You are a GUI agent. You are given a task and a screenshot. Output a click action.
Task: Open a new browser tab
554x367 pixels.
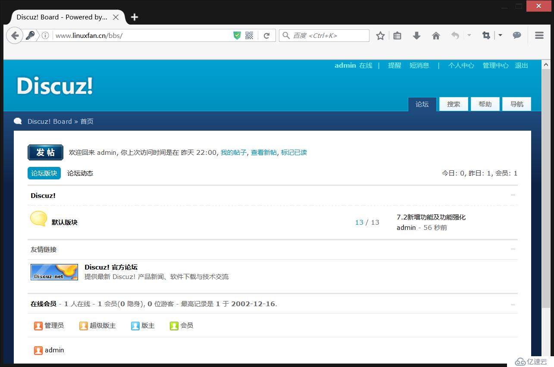coord(135,17)
